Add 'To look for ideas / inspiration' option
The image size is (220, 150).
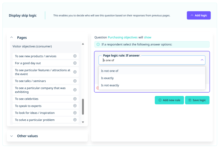(75, 113)
